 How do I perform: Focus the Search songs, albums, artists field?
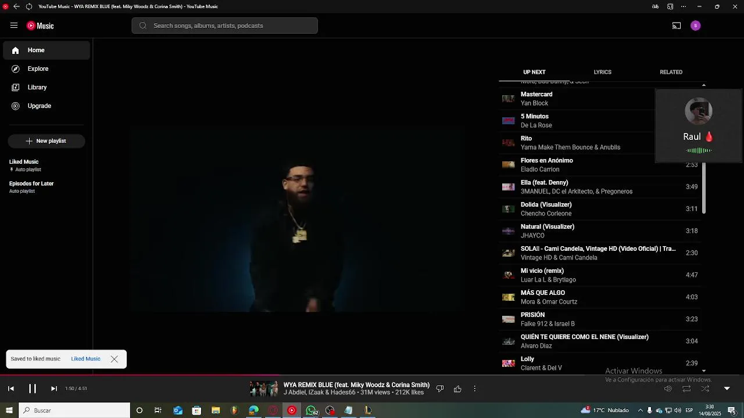pos(224,26)
